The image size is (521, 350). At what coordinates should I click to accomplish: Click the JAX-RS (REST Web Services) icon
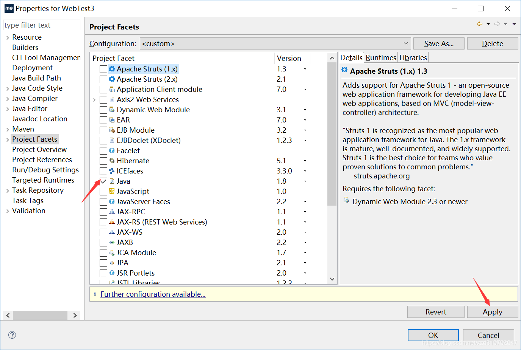click(x=112, y=222)
